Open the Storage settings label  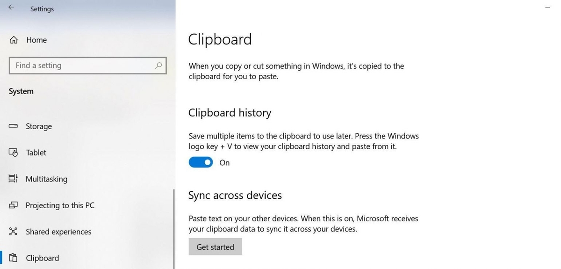click(39, 126)
